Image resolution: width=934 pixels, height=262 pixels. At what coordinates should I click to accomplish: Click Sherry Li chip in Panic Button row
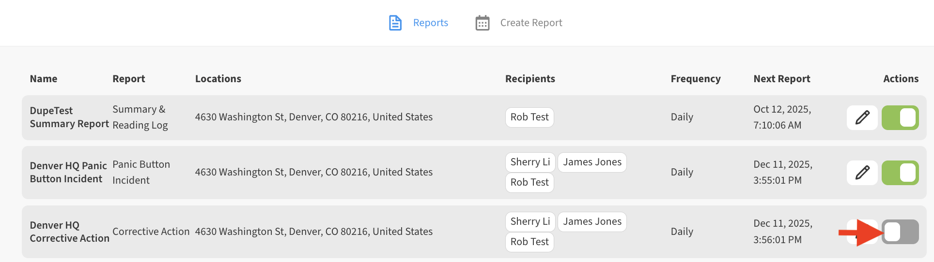pos(529,162)
